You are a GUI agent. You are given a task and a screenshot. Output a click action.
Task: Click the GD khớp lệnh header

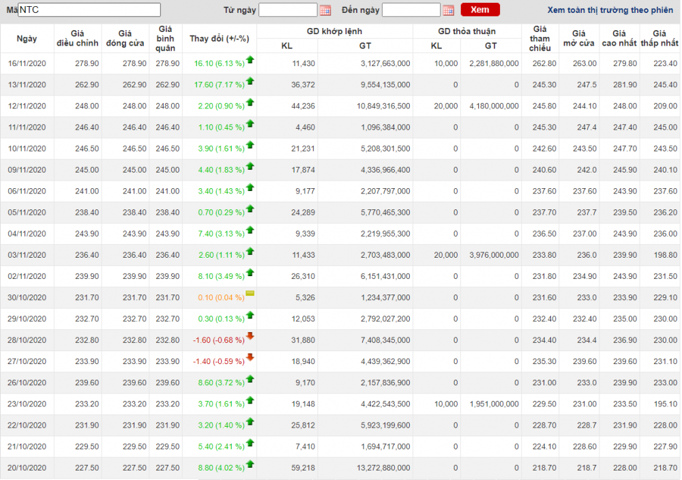click(x=334, y=31)
